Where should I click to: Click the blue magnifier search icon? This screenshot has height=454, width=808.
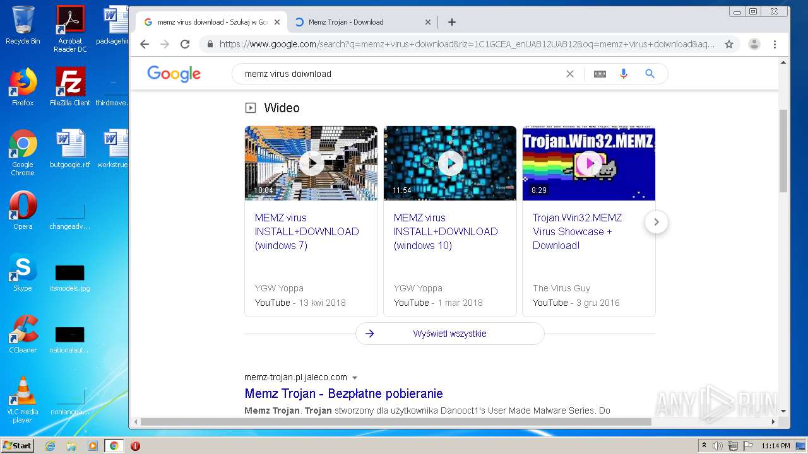[650, 74]
